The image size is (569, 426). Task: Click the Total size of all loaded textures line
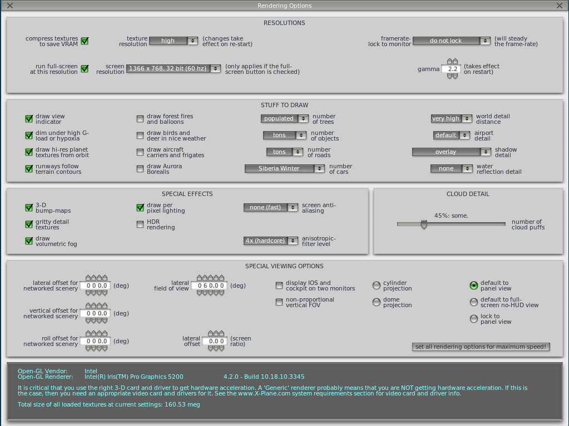point(109,405)
